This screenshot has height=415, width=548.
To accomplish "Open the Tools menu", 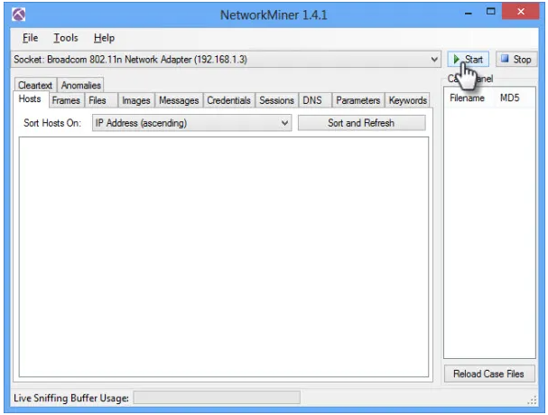I will point(65,39).
